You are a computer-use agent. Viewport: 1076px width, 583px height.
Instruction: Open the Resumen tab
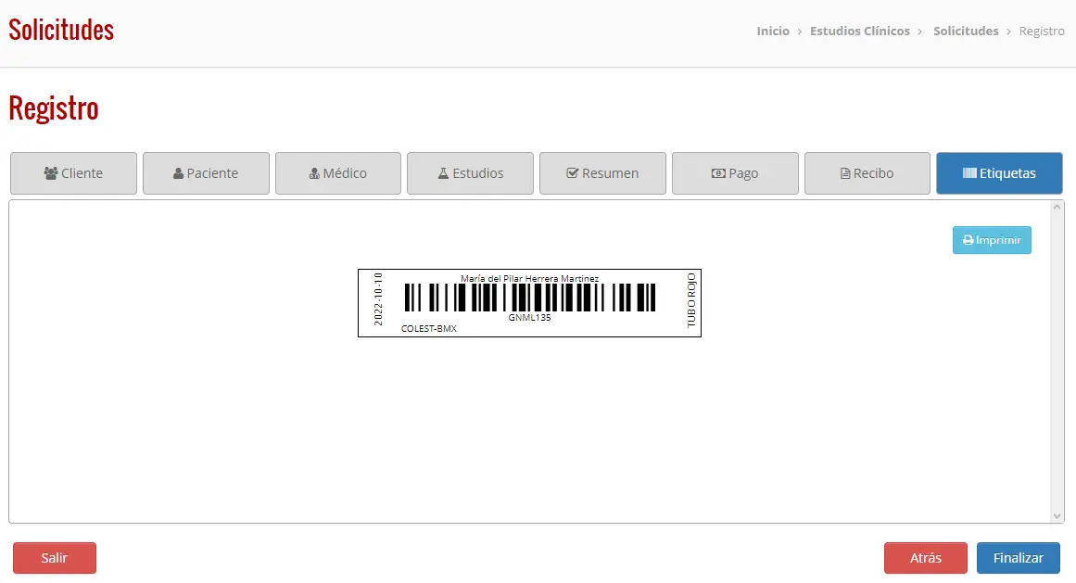[x=602, y=173]
